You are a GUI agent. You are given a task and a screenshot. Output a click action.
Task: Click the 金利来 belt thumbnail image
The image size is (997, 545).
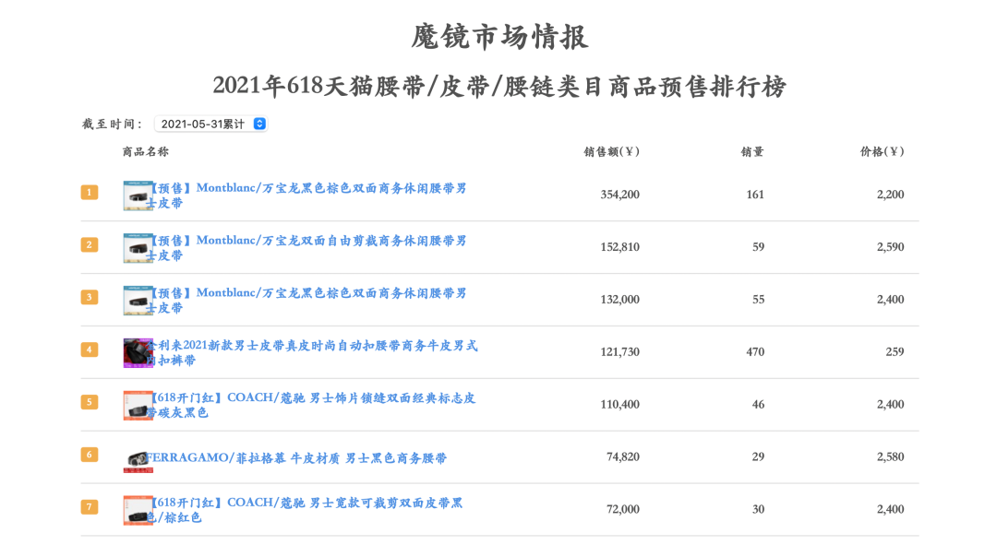click(138, 352)
